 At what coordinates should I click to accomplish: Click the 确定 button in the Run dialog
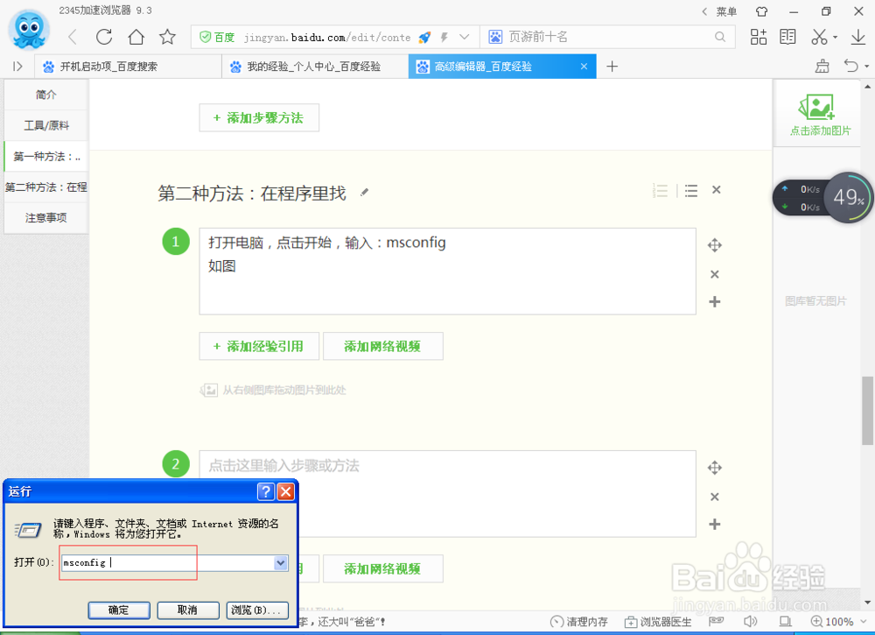(118, 610)
